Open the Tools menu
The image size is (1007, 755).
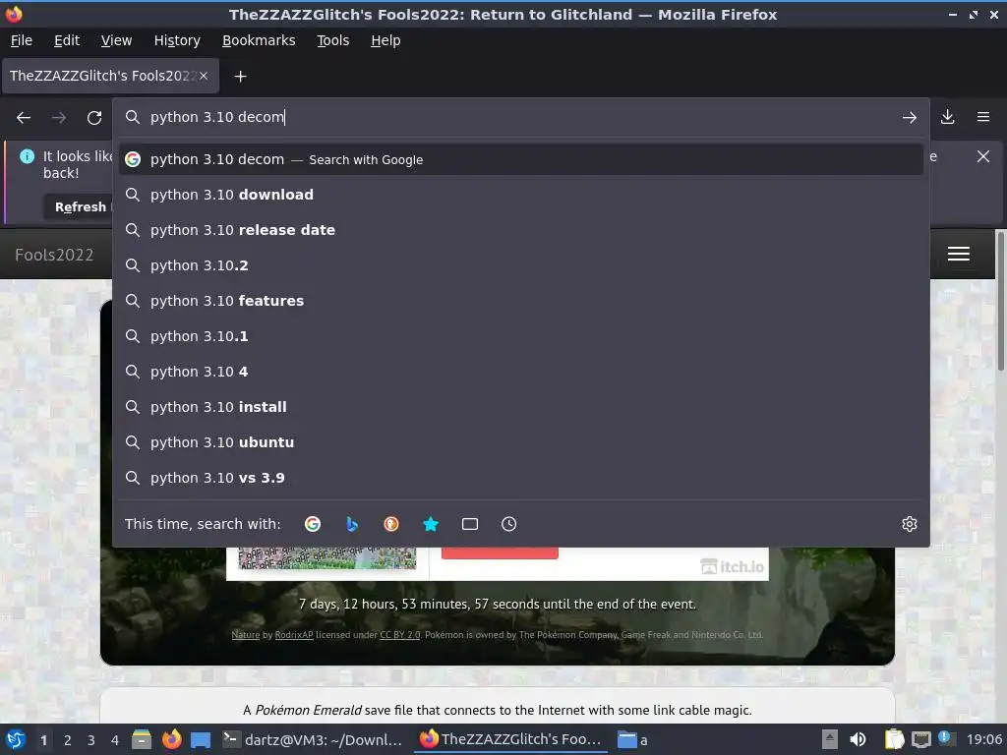(x=332, y=40)
